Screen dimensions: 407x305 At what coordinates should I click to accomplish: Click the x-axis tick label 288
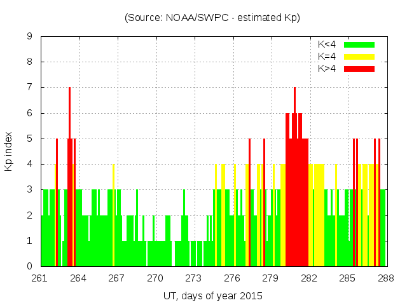click(385, 278)
